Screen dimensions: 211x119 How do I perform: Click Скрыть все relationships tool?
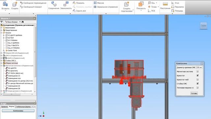(79, 11)
